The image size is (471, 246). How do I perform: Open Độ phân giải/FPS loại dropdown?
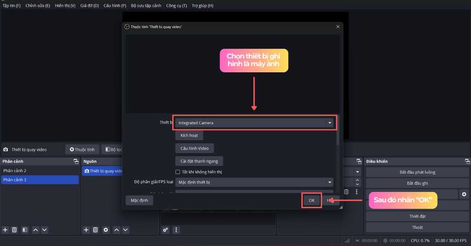[254, 182]
